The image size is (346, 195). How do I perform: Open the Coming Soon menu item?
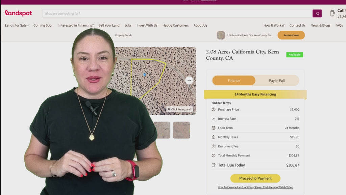pyautogui.click(x=44, y=25)
